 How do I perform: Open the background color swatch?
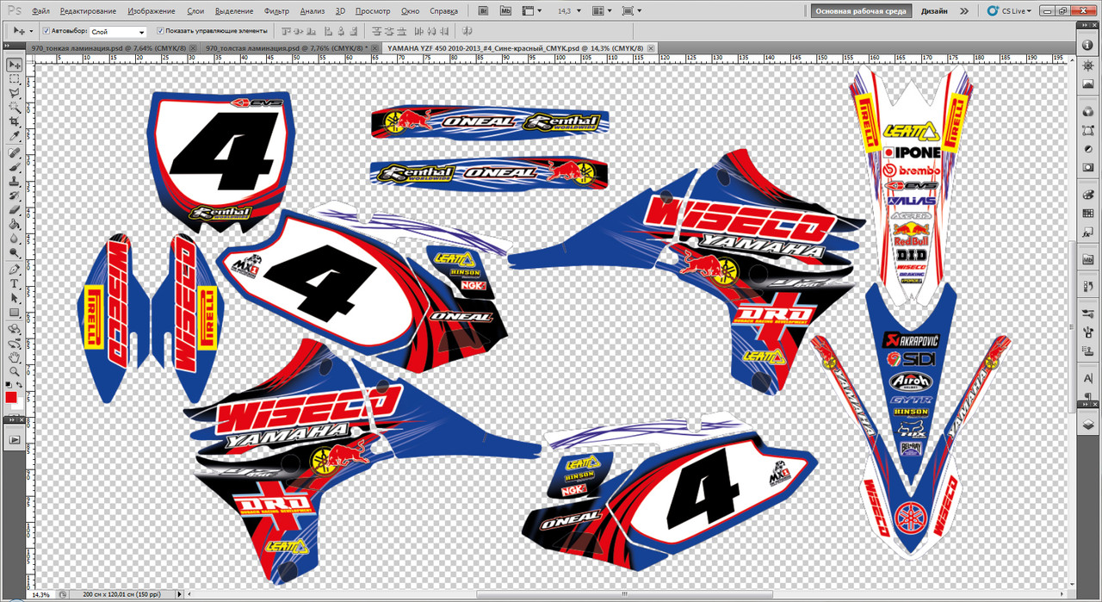(x=21, y=404)
